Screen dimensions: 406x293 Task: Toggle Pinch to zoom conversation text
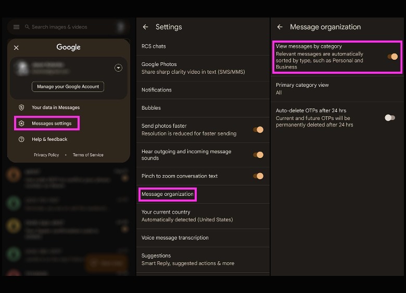258,176
